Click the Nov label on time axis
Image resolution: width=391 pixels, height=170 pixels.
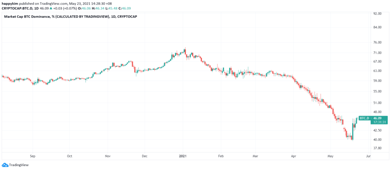[108, 156]
